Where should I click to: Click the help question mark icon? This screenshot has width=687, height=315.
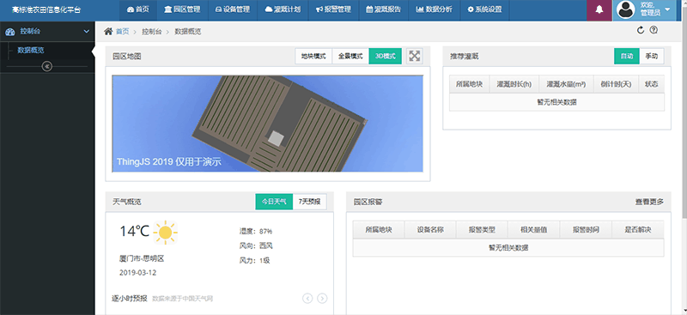(x=654, y=30)
